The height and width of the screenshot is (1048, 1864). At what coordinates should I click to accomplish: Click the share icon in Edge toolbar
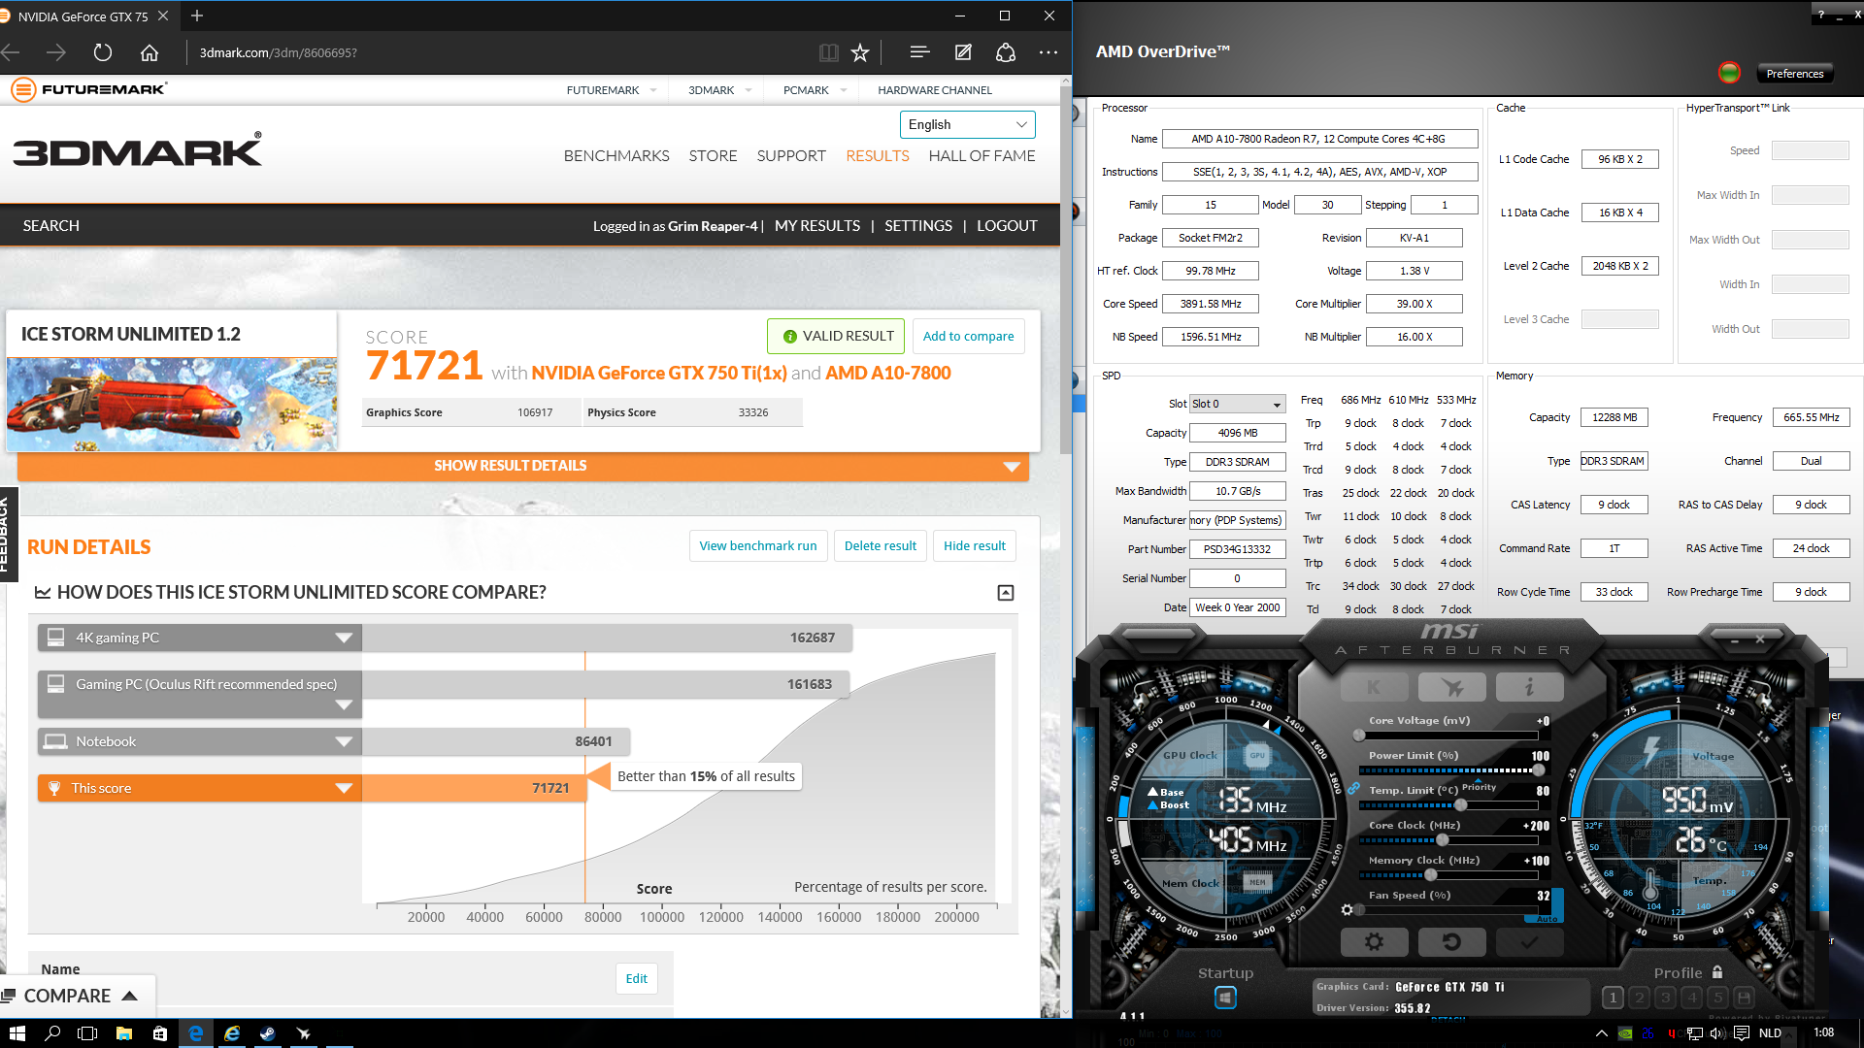pos(1005,52)
